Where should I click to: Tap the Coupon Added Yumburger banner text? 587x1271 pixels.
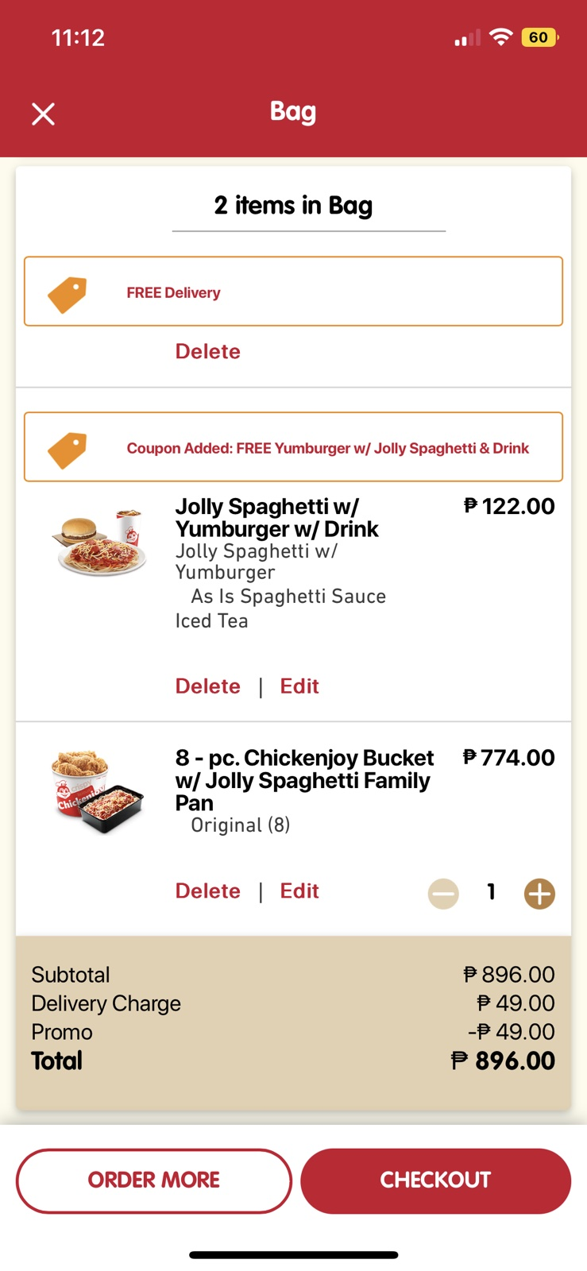pos(327,449)
